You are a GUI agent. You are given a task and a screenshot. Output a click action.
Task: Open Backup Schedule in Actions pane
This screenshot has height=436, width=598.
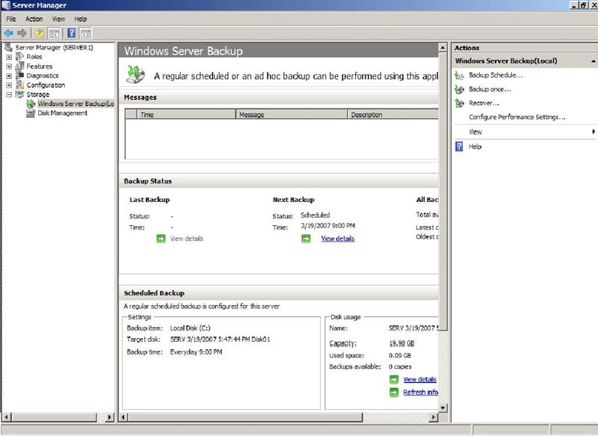(x=495, y=76)
